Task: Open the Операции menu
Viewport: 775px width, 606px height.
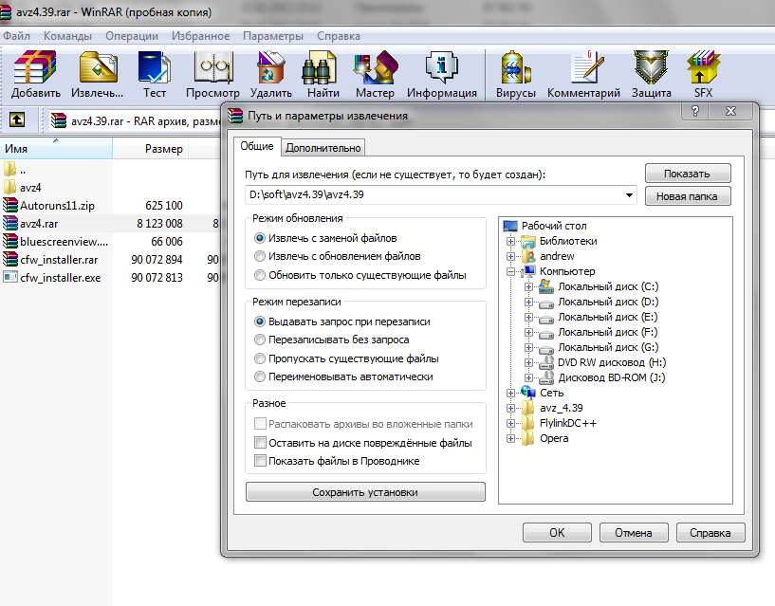Action: [132, 36]
